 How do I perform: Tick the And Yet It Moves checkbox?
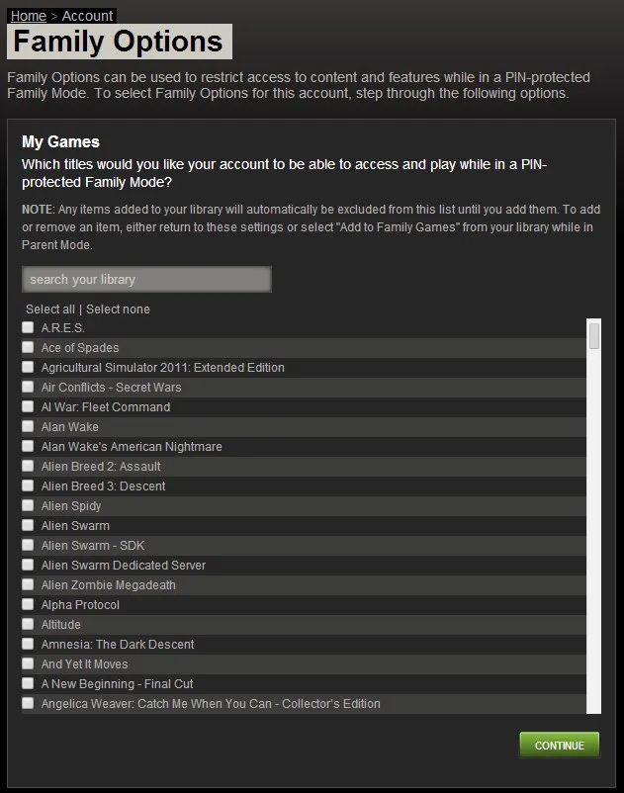[28, 663]
